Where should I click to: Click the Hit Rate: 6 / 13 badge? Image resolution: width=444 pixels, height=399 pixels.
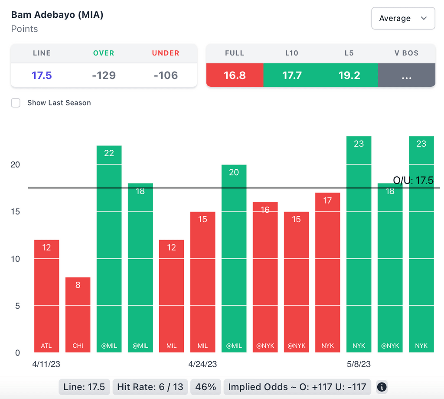(150, 387)
